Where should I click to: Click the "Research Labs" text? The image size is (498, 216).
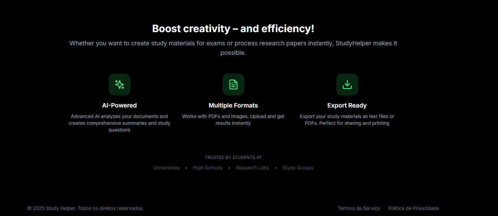tap(253, 168)
